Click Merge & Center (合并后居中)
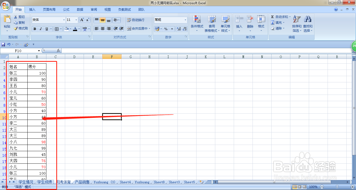Viewport: 356px width, 190px height. coord(137,29)
